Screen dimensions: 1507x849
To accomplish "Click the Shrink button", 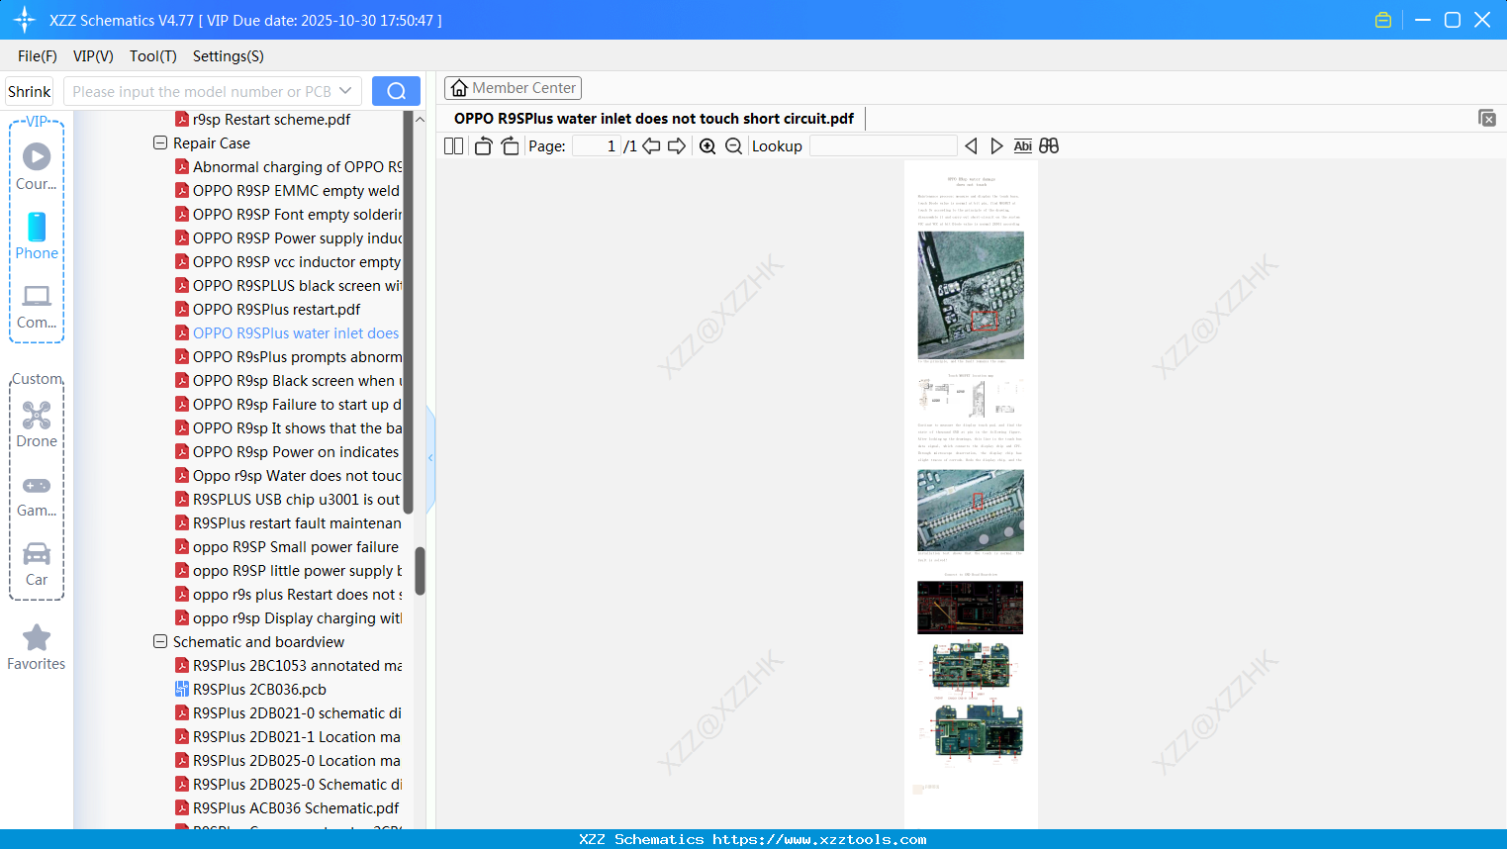I will [30, 91].
